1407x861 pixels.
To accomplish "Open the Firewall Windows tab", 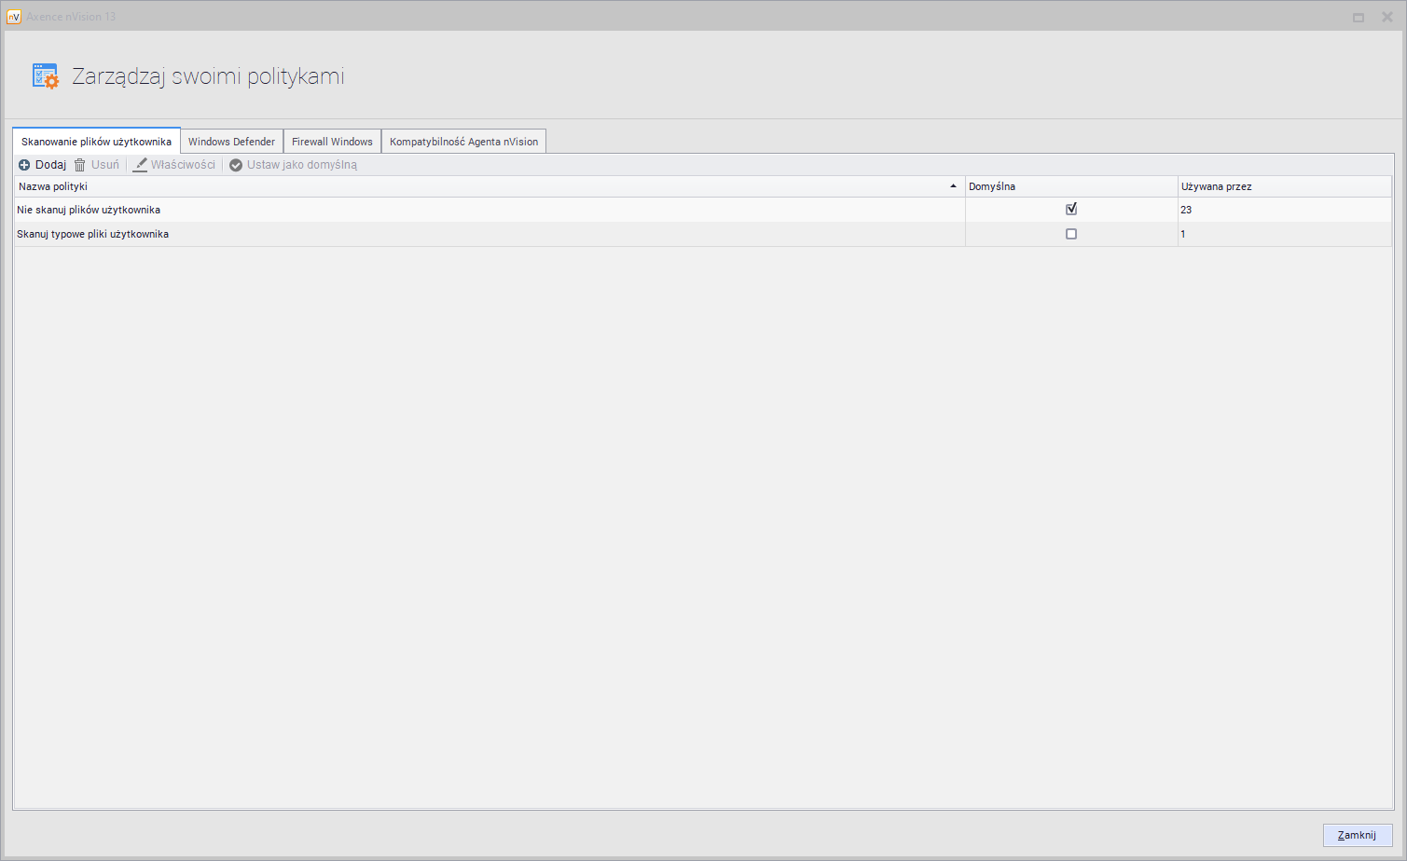I will click(332, 142).
